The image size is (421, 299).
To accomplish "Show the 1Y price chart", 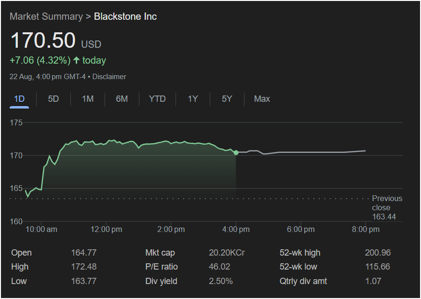I will click(193, 99).
